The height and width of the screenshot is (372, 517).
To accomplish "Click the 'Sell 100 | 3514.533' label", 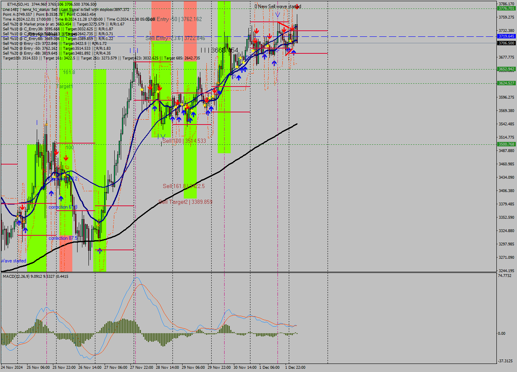I will [184, 141].
